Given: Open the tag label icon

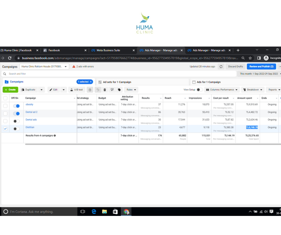Looking at the screenshot, I should pyautogui.click(x=119, y=90).
